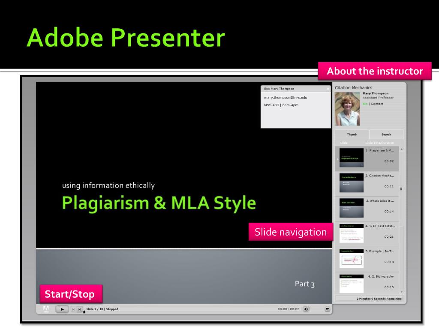Click the 00:00 / 00:02 elapsed time readout

[x=289, y=309]
